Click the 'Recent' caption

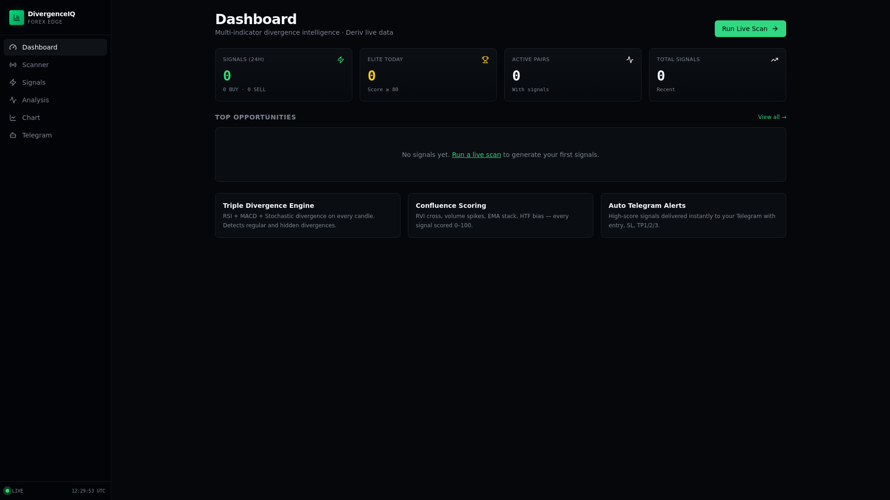(x=666, y=90)
